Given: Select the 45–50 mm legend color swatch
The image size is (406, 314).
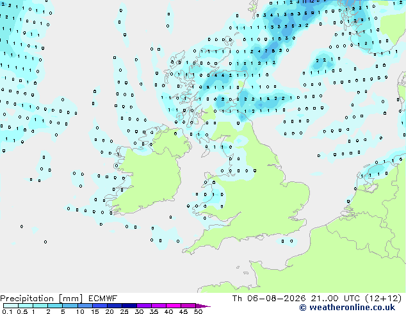Looking at the screenshot, I should [x=188, y=306].
